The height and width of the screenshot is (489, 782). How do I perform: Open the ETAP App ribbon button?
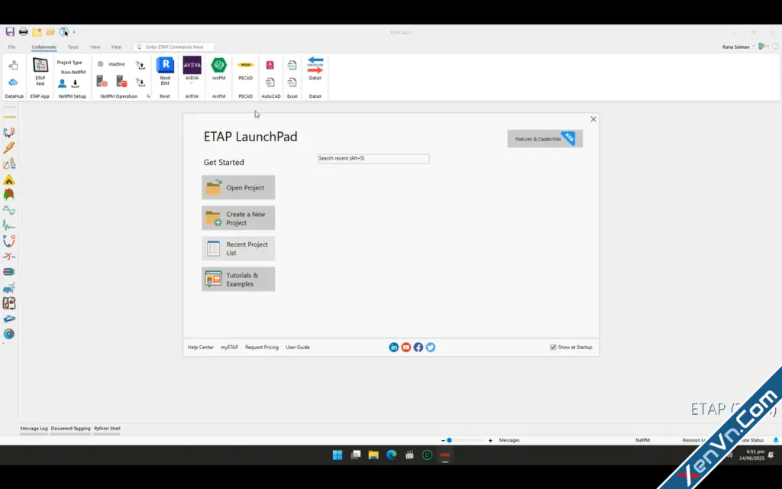coord(40,71)
